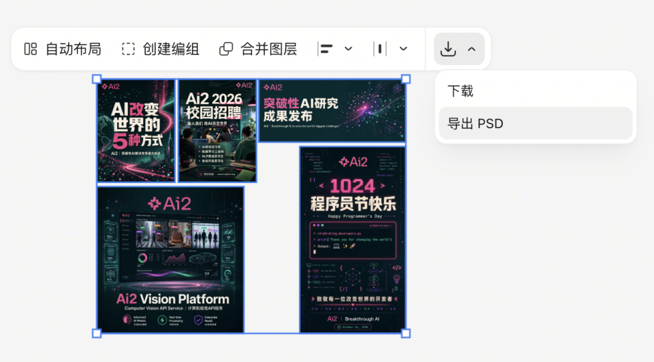The width and height of the screenshot is (654, 362).
Task: Click the left-align icon
Action: [326, 49]
